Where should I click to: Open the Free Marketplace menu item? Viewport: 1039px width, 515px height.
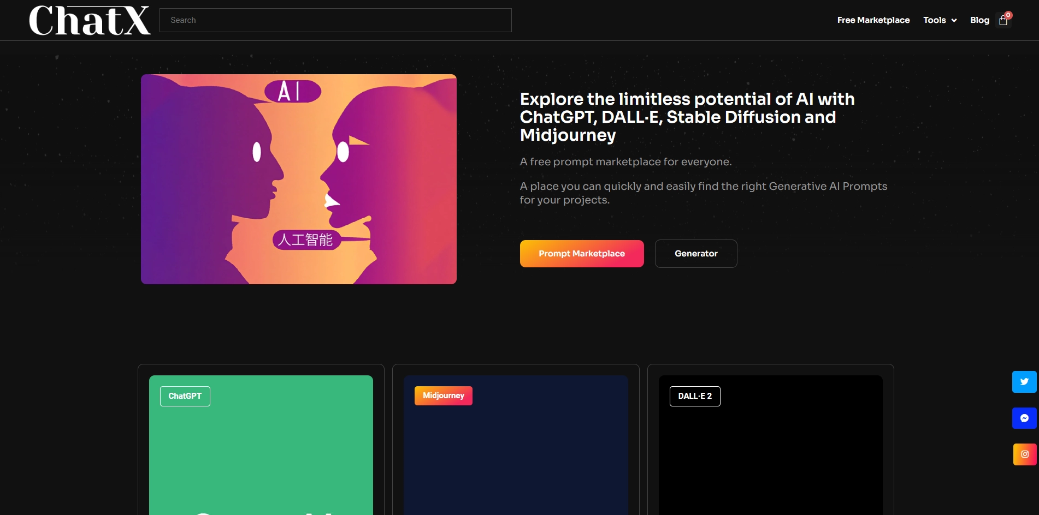click(x=873, y=20)
